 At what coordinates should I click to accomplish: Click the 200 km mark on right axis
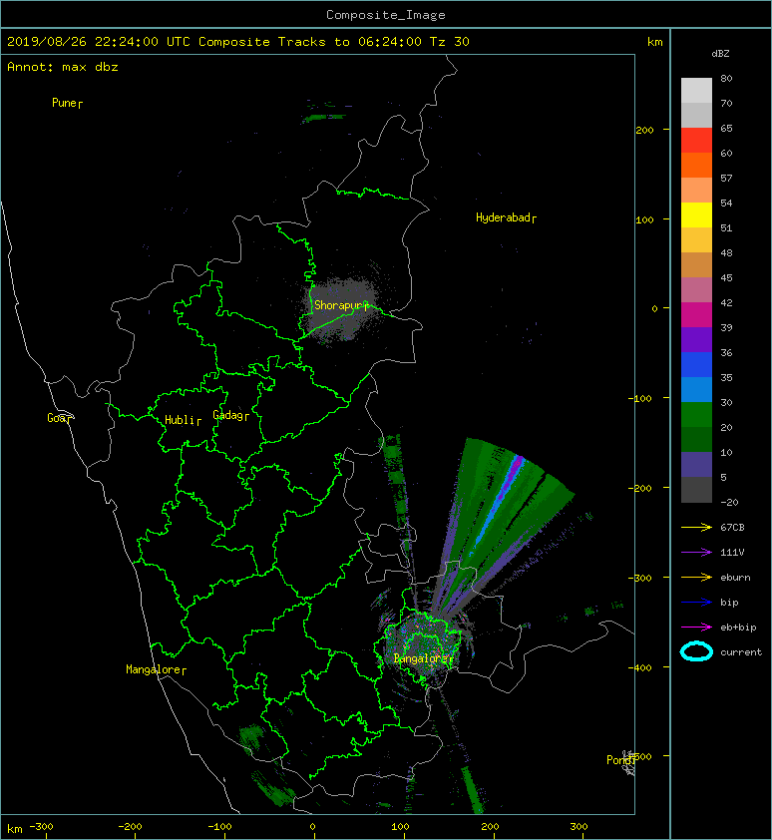[x=644, y=130]
